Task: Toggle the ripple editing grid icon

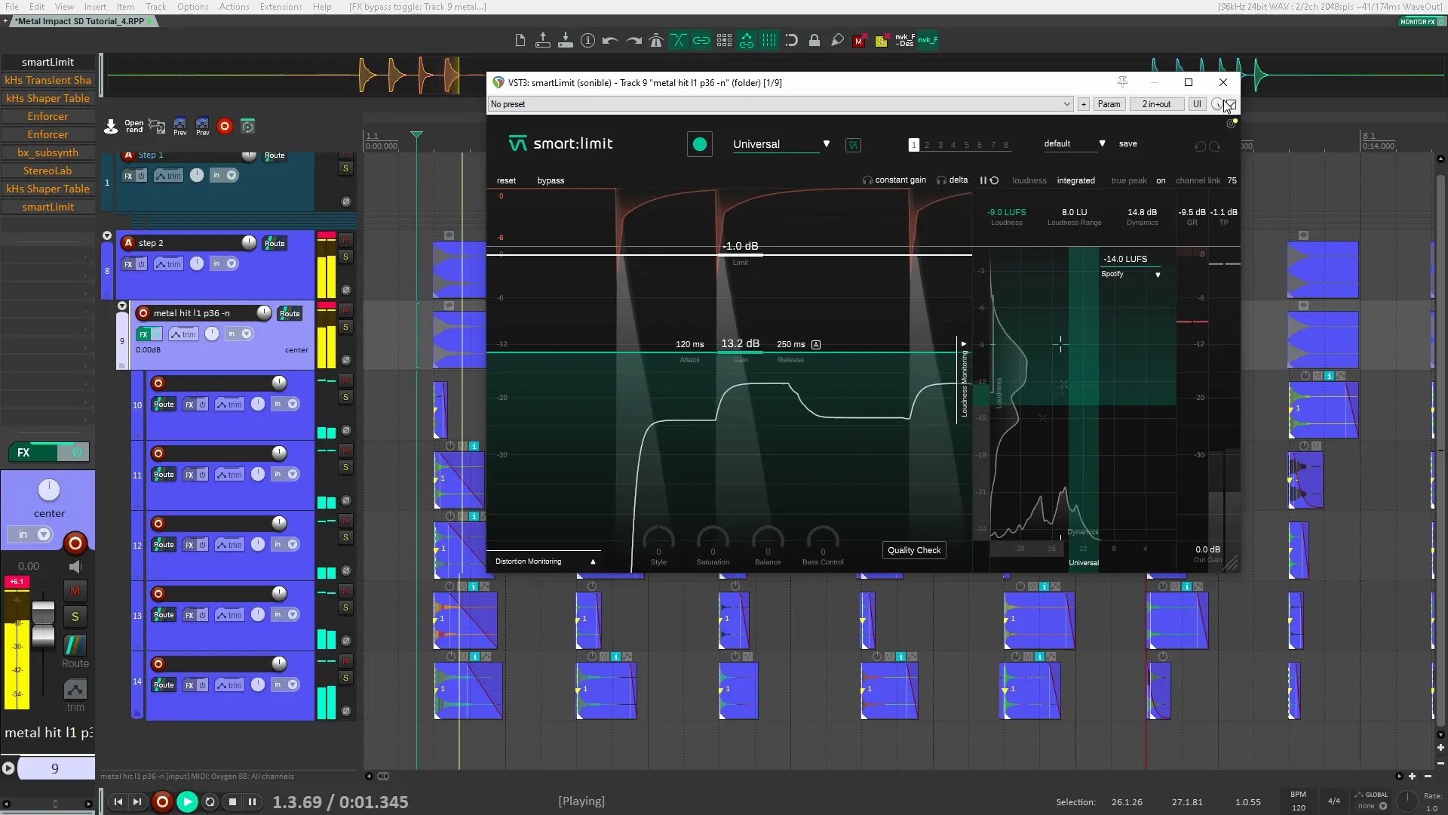Action: (724, 41)
